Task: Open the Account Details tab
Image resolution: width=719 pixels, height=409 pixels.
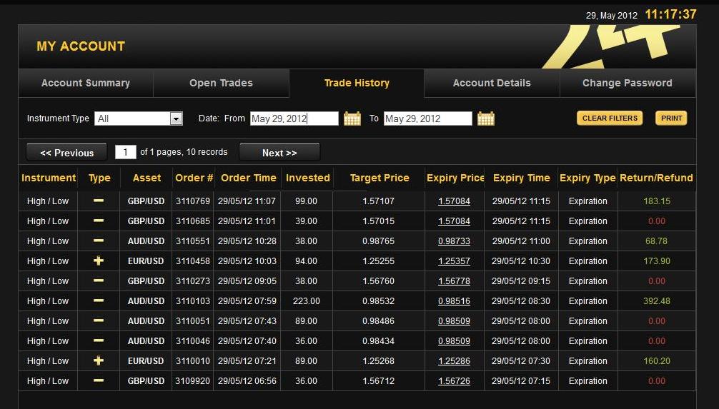Action: tap(492, 83)
